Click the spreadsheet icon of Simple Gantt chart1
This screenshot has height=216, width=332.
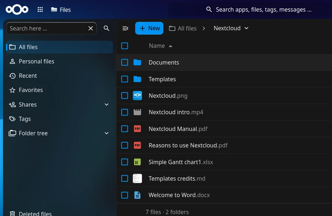[138, 162]
